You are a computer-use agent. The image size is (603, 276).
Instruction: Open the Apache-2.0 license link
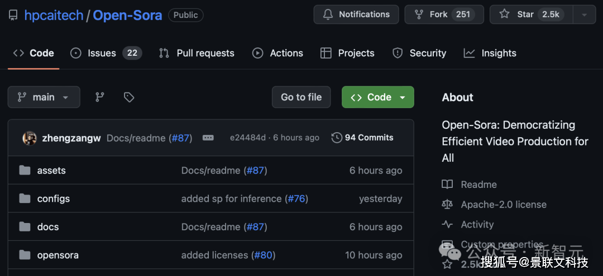tap(504, 205)
